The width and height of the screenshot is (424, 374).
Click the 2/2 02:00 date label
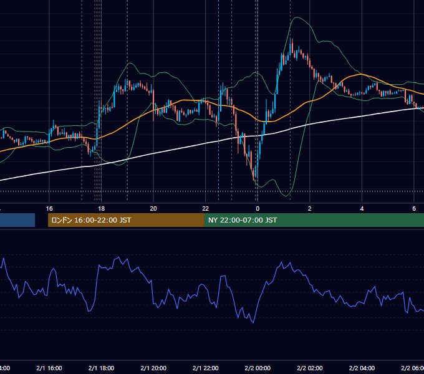click(310, 368)
